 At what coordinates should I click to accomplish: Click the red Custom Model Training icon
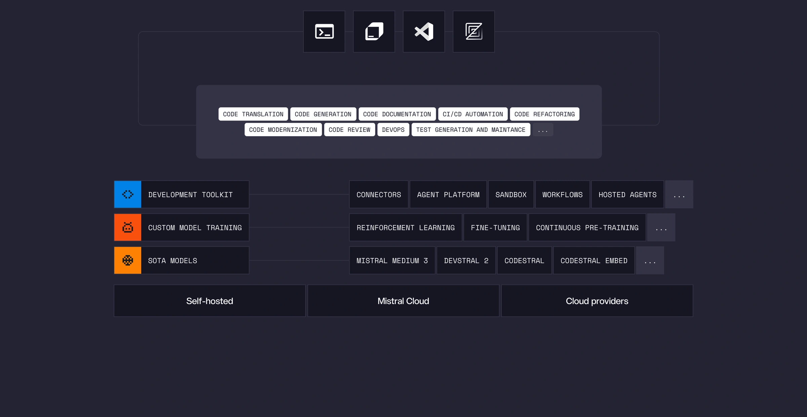[x=128, y=227]
